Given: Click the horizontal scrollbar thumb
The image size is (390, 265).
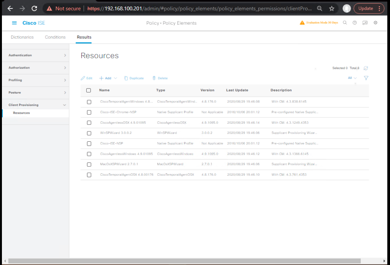Looking at the screenshot, I should tap(184, 261).
